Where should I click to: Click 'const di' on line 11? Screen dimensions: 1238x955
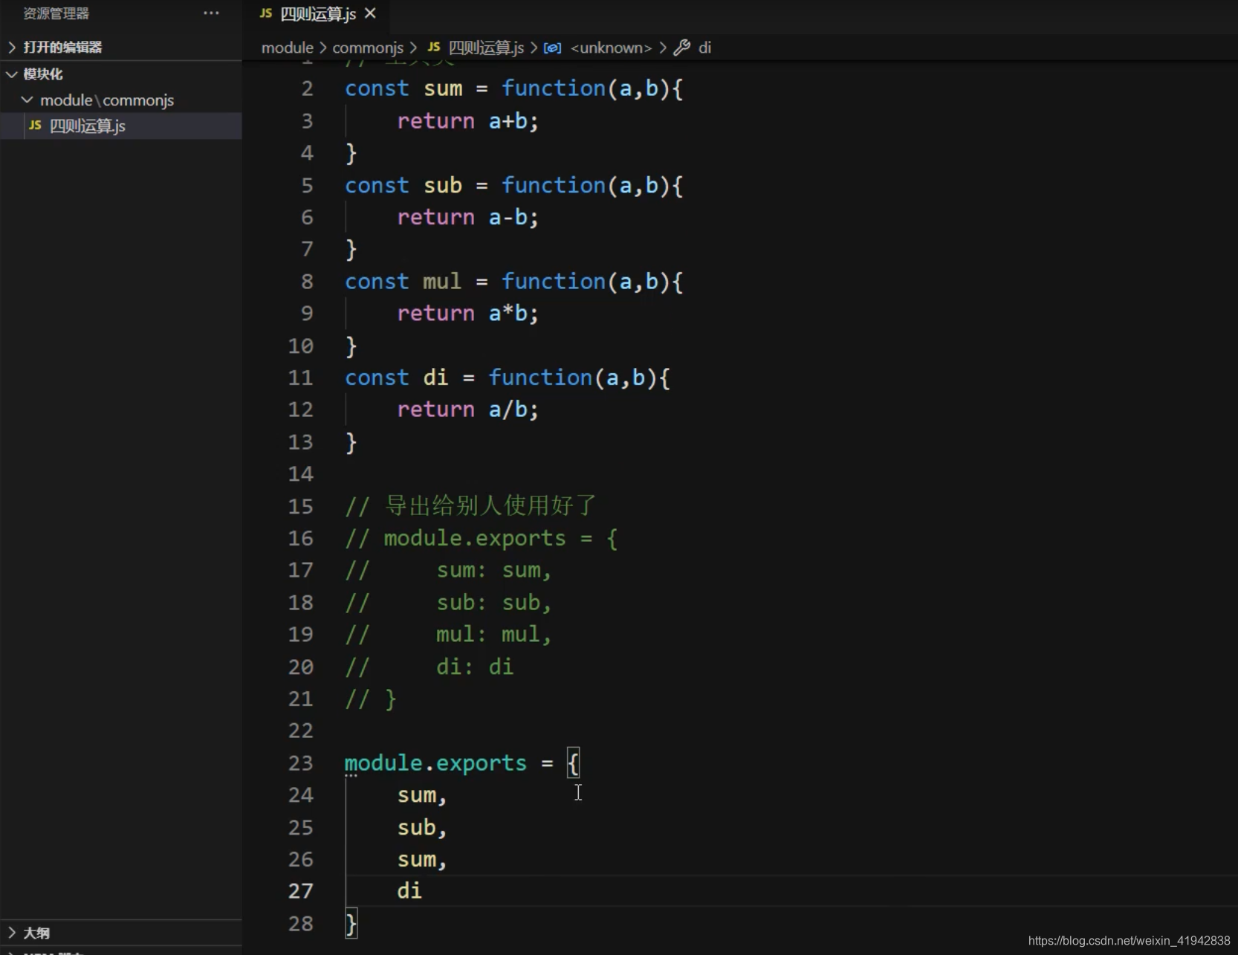[x=397, y=378]
